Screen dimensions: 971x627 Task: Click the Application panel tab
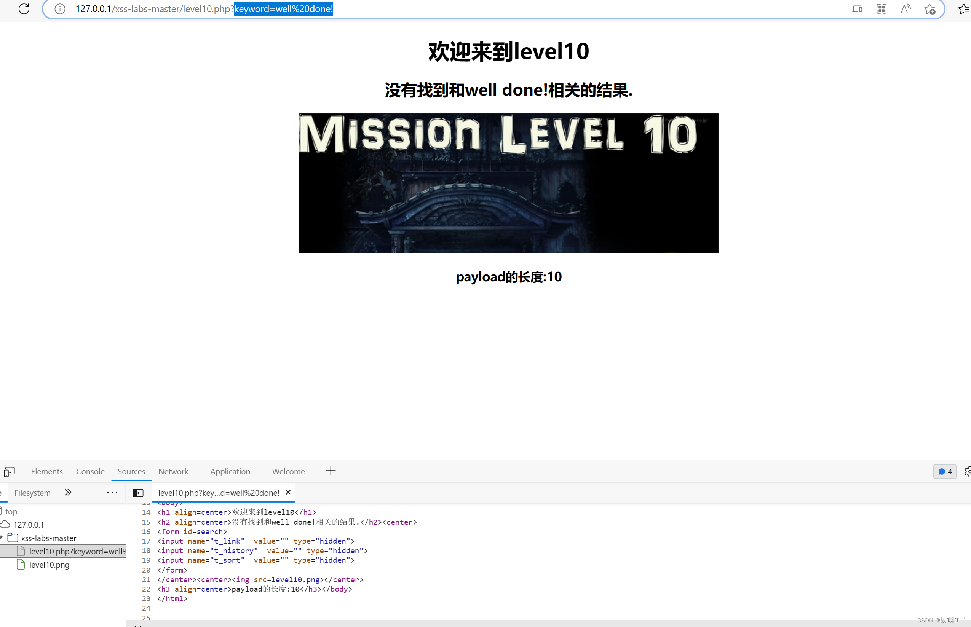tap(230, 471)
